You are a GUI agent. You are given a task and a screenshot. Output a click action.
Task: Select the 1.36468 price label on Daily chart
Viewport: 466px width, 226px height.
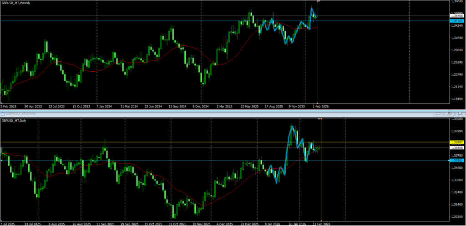click(x=456, y=147)
